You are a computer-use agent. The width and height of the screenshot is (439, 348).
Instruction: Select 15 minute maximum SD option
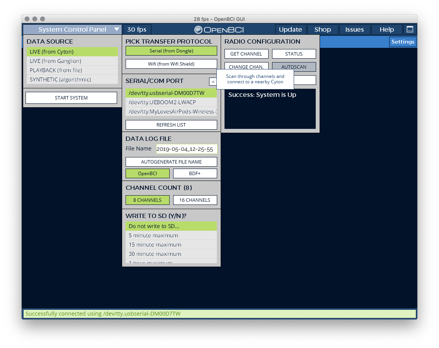pyautogui.click(x=171, y=245)
